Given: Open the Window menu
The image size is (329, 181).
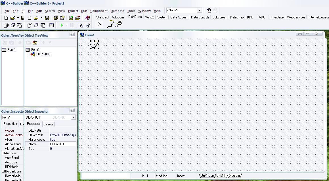Looking at the screenshot, I should tap(144, 11).
